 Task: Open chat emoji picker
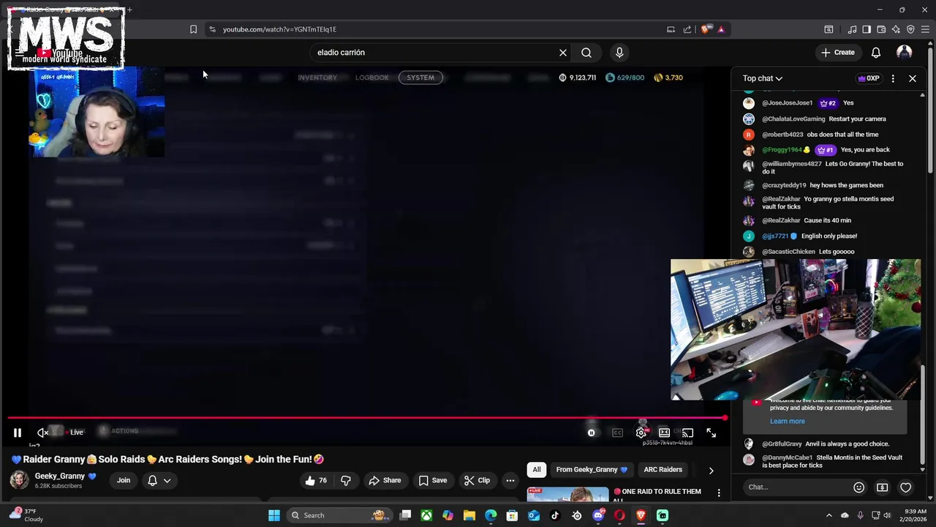tap(859, 487)
